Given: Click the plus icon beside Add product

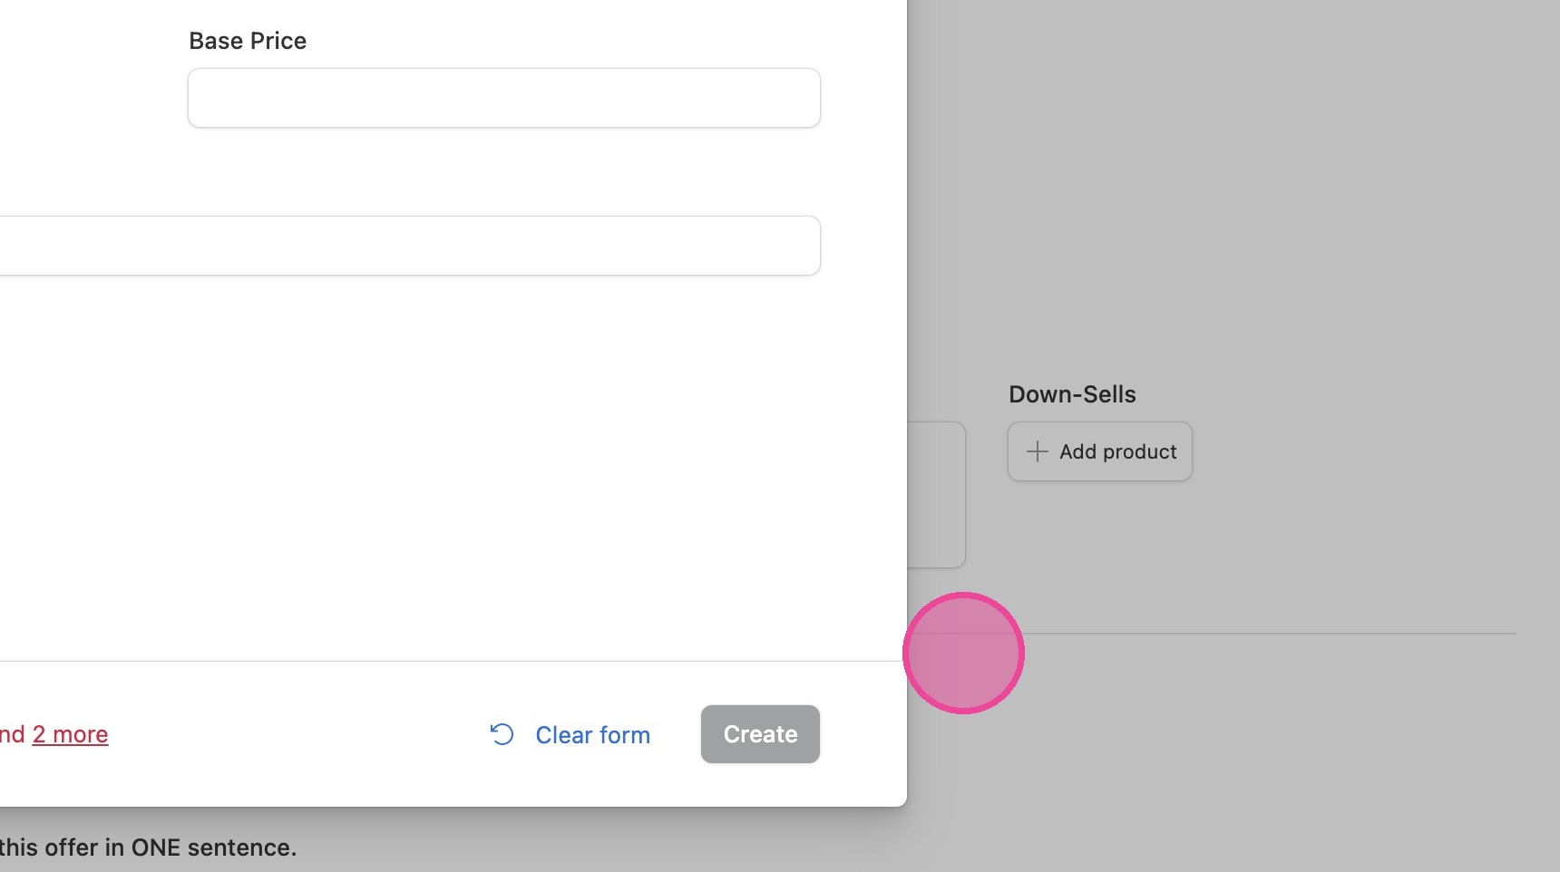Looking at the screenshot, I should 1037,451.
